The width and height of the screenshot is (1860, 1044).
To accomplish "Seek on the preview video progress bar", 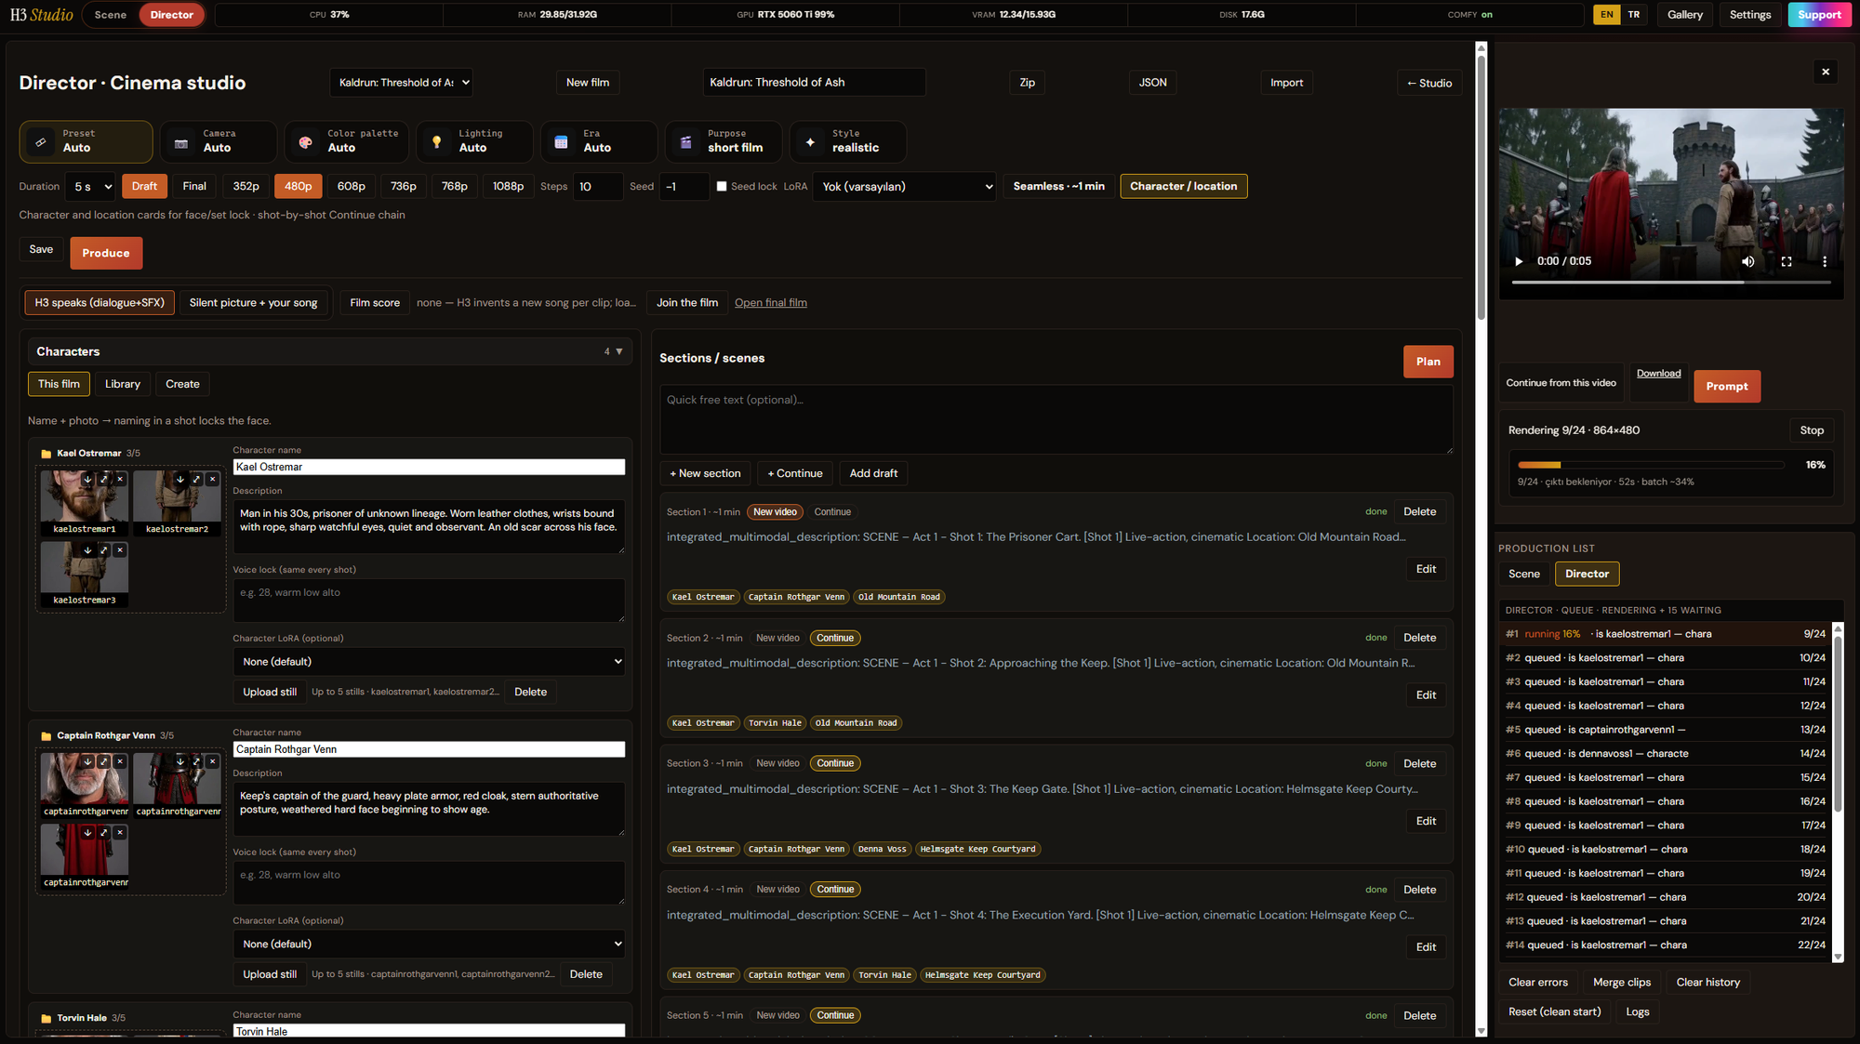I will 1670,282.
